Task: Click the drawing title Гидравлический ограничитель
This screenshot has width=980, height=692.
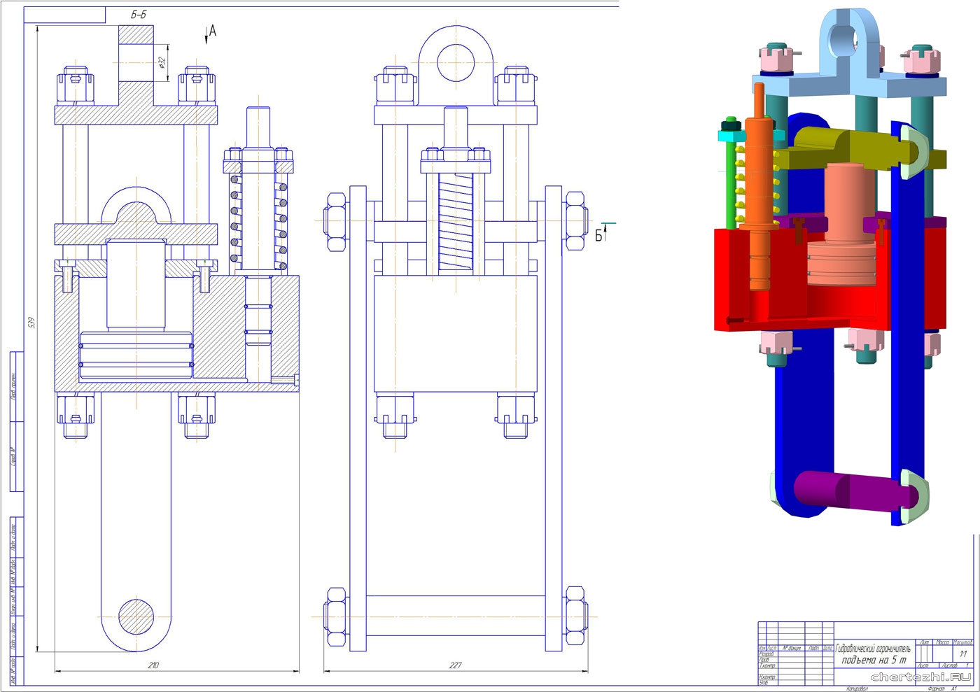Action: click(x=873, y=649)
